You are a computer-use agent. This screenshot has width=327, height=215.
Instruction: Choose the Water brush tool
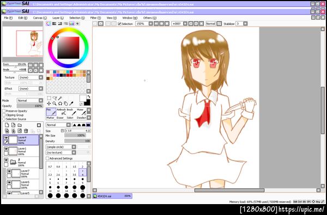point(81,112)
